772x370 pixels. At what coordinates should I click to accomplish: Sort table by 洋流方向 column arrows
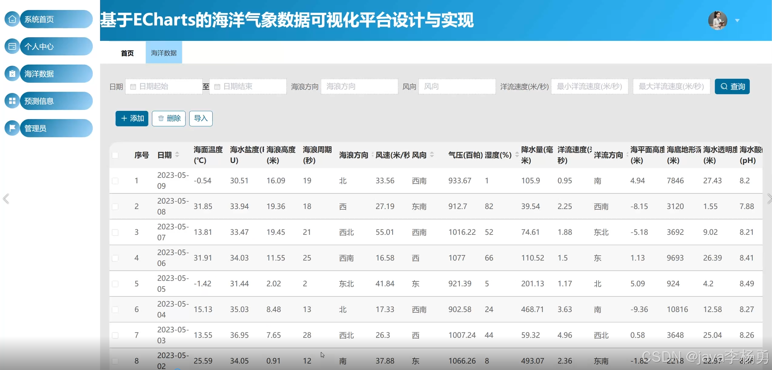coord(627,155)
